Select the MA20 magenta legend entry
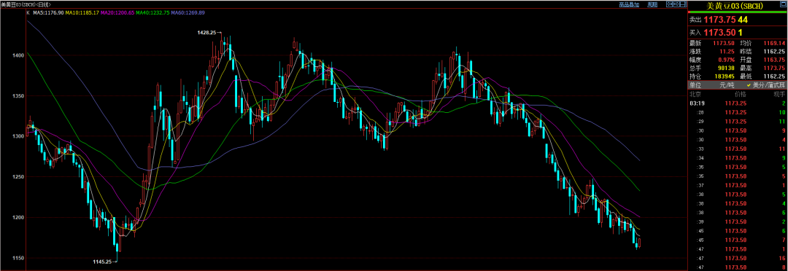788x271 pixels. pos(117,12)
